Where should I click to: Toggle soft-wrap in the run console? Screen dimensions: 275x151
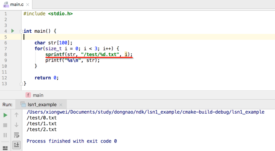tap(16, 135)
